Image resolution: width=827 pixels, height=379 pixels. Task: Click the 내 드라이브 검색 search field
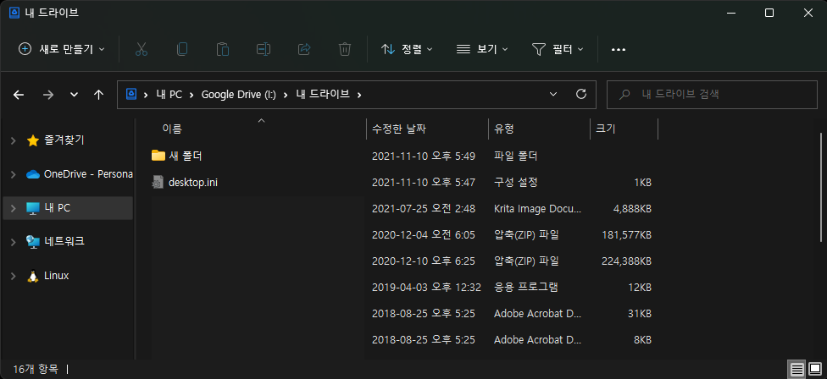712,95
